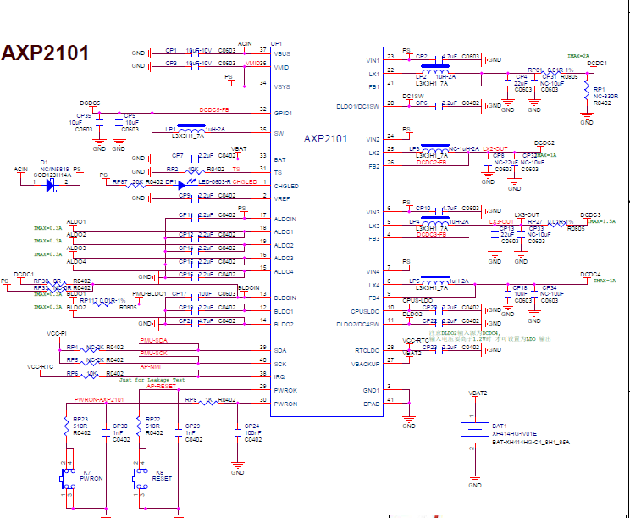Viewport: 630px width, 518px height.
Task: Click the CPUSLDO pin label
Action: coord(365,312)
